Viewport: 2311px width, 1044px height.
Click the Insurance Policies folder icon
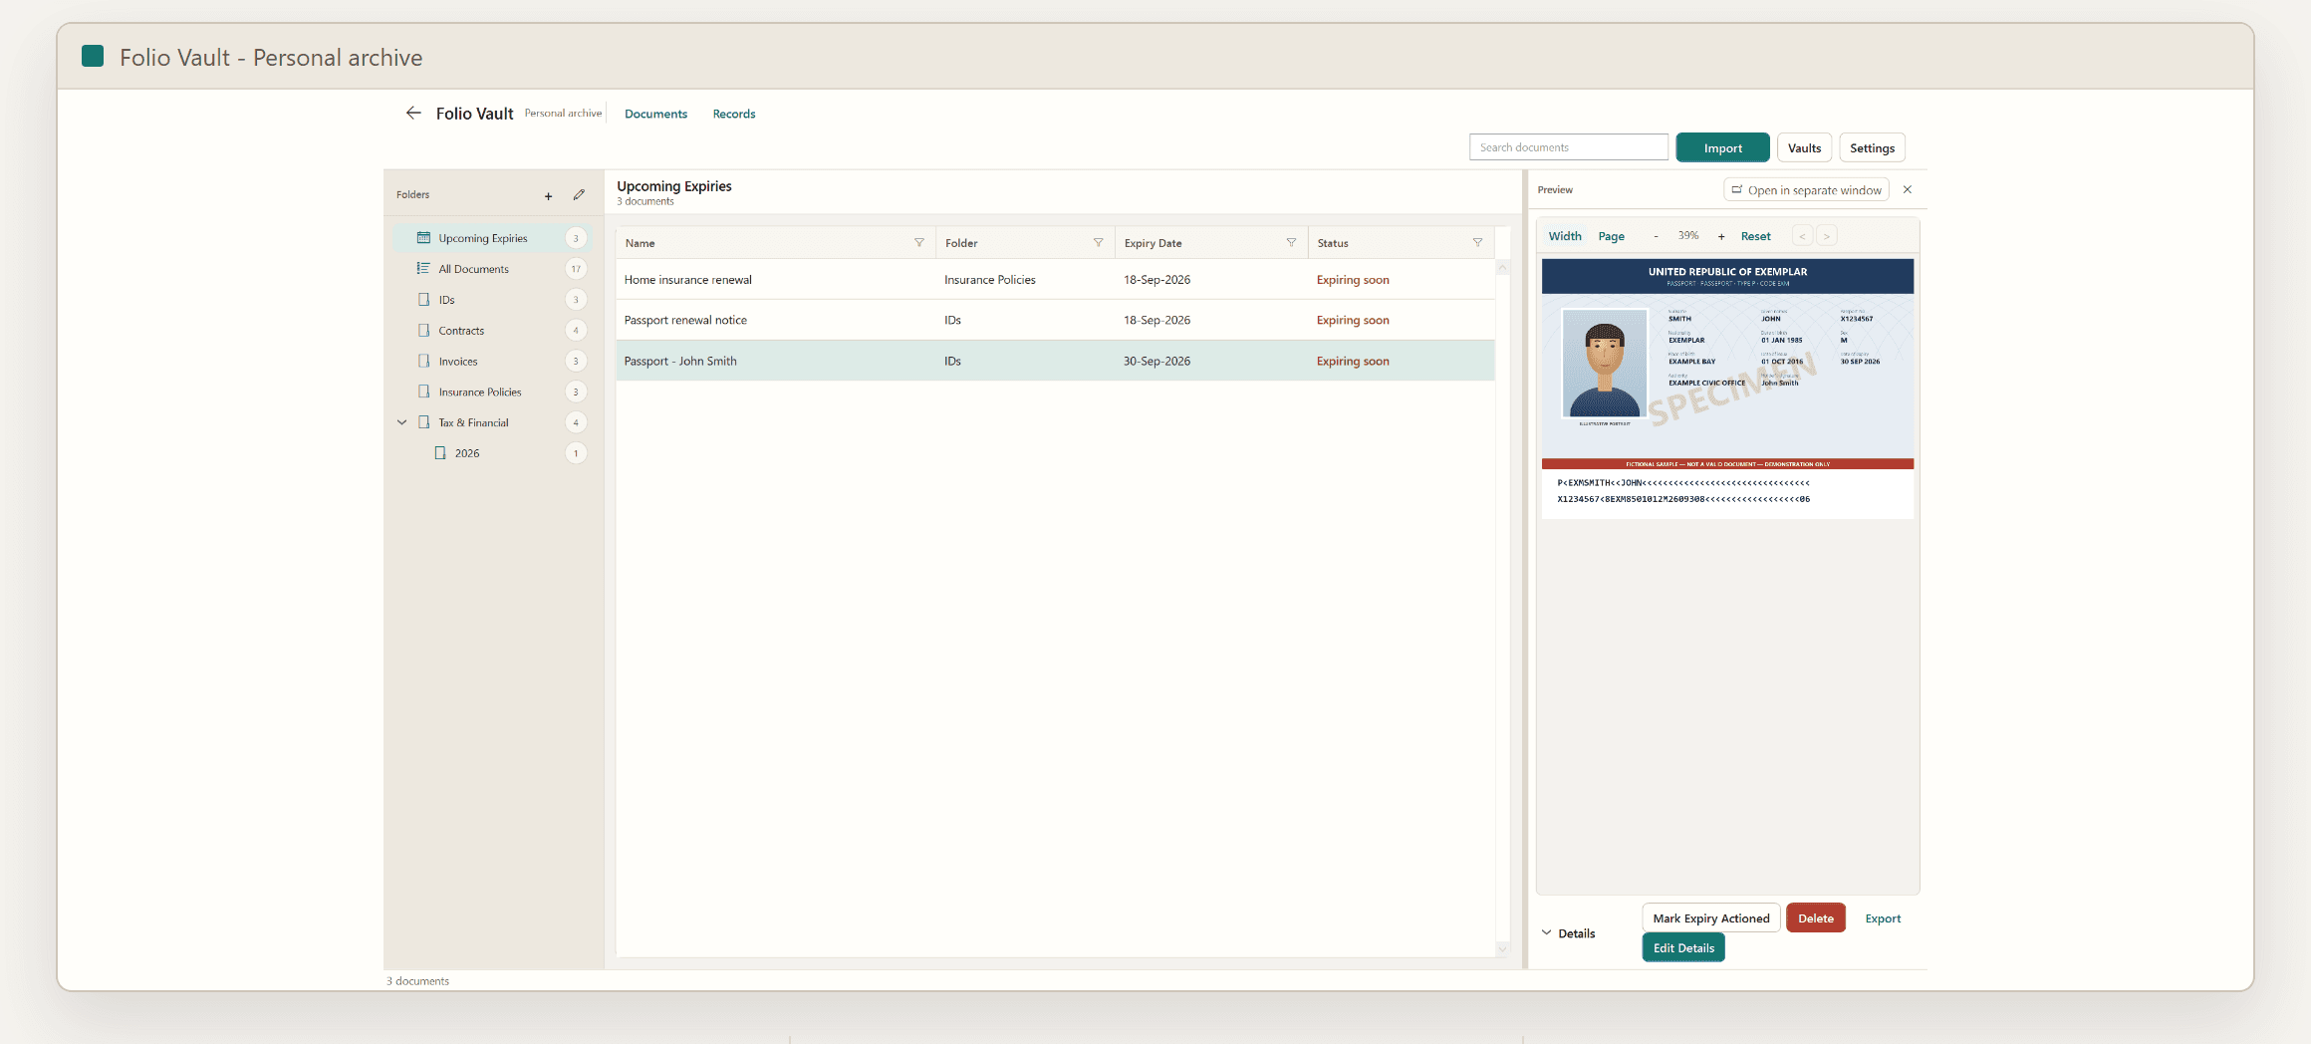click(423, 391)
